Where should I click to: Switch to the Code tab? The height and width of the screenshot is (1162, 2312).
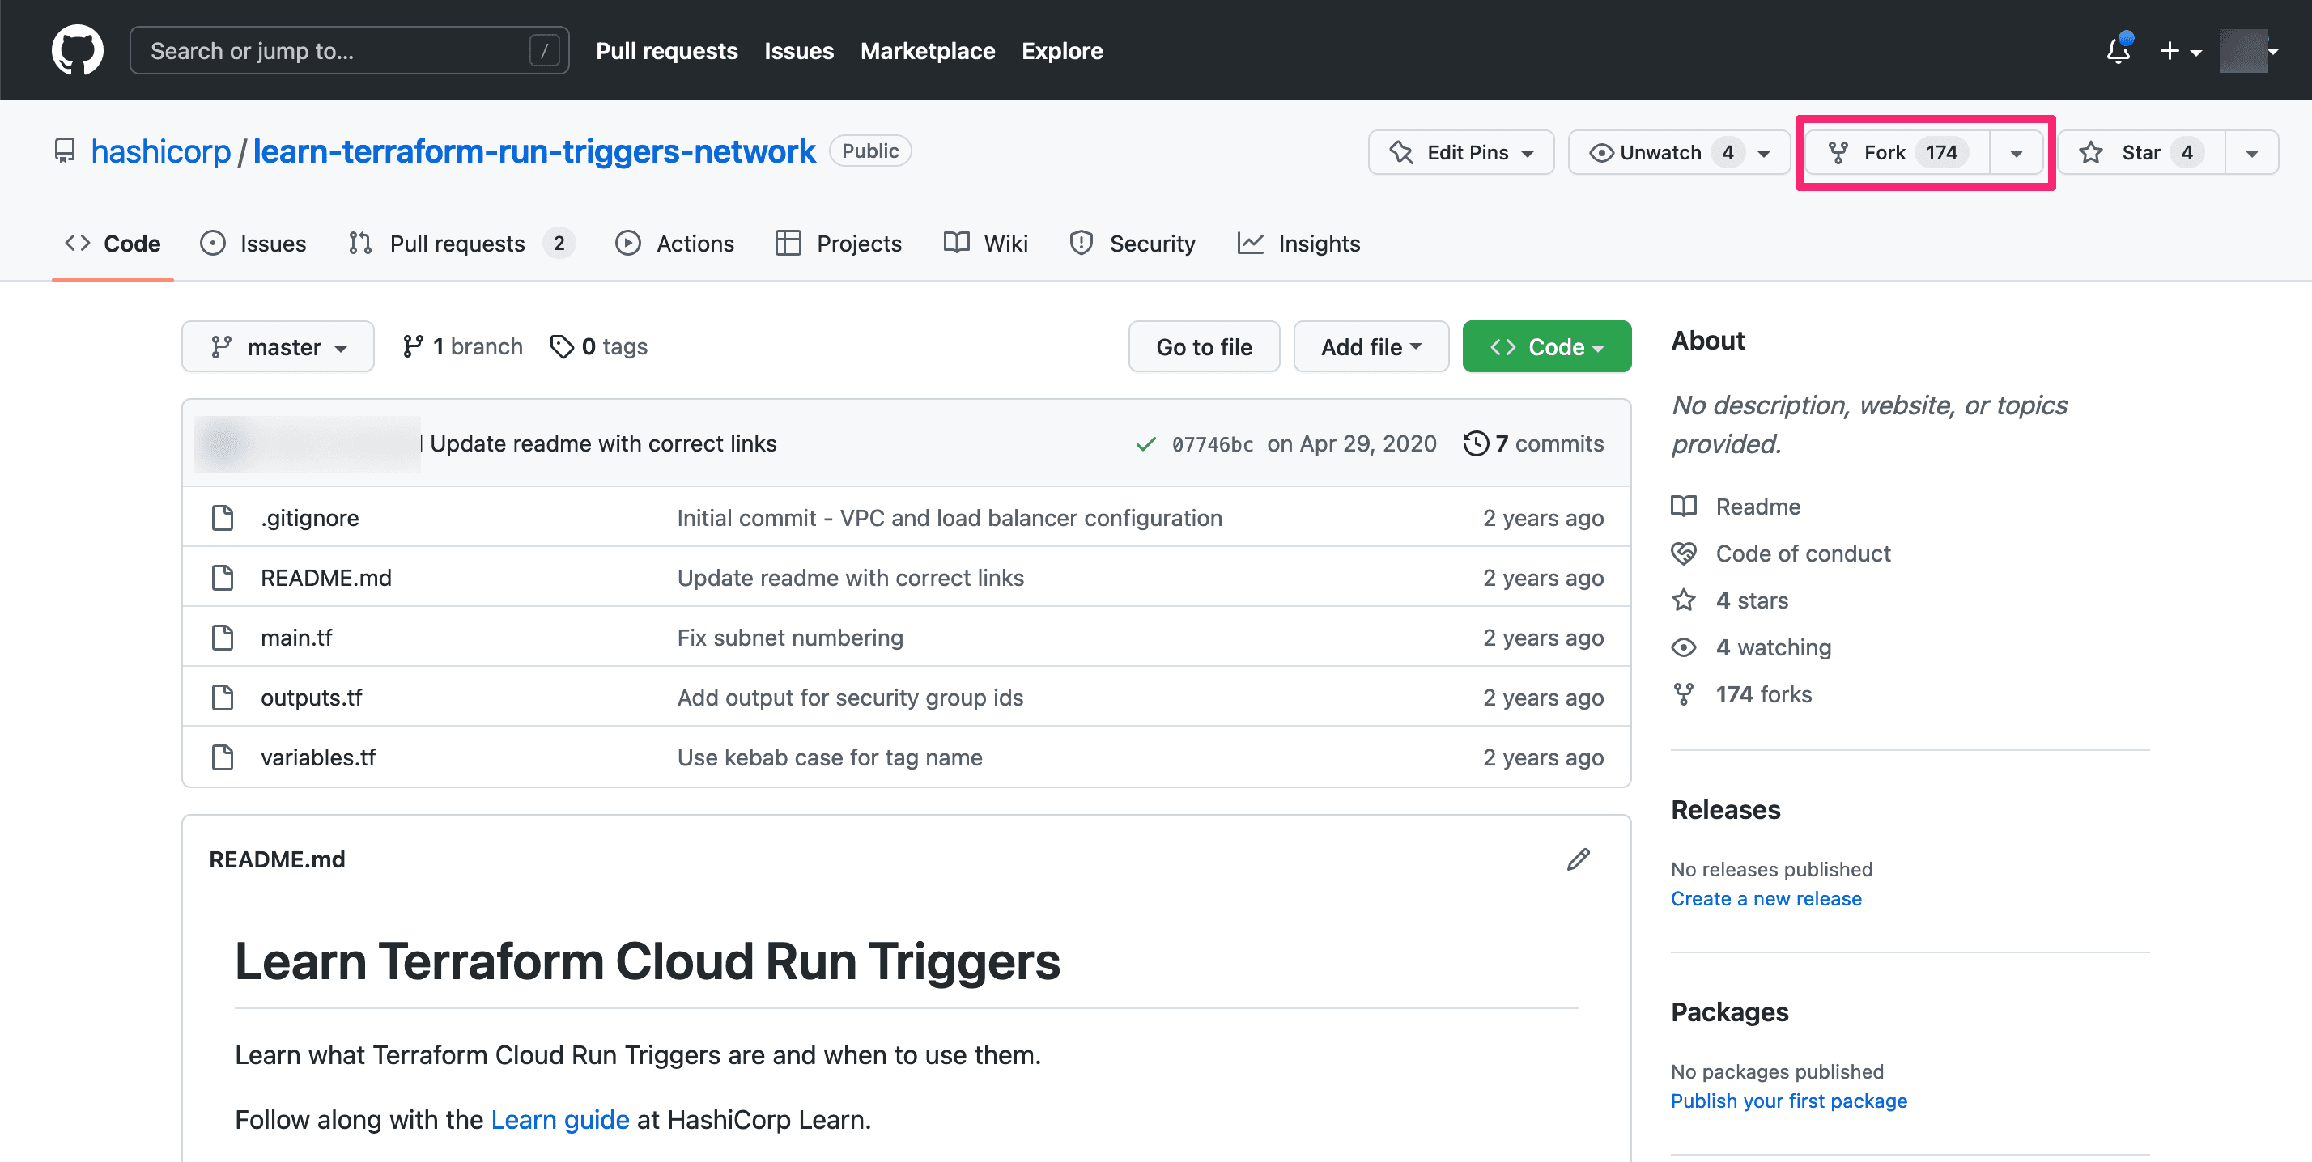point(113,244)
